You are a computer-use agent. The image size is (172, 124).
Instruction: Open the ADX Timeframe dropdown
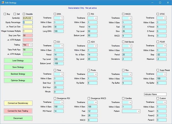92,46
